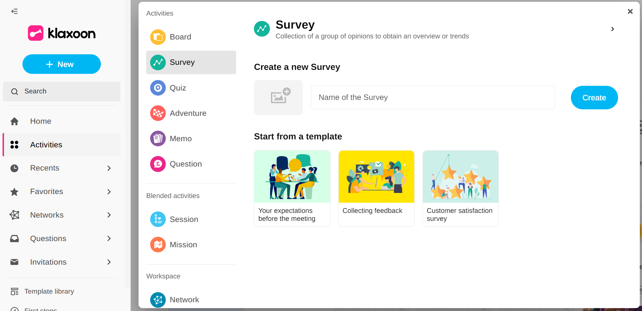Expand the Favorites section
642x311 pixels.
[109, 192]
